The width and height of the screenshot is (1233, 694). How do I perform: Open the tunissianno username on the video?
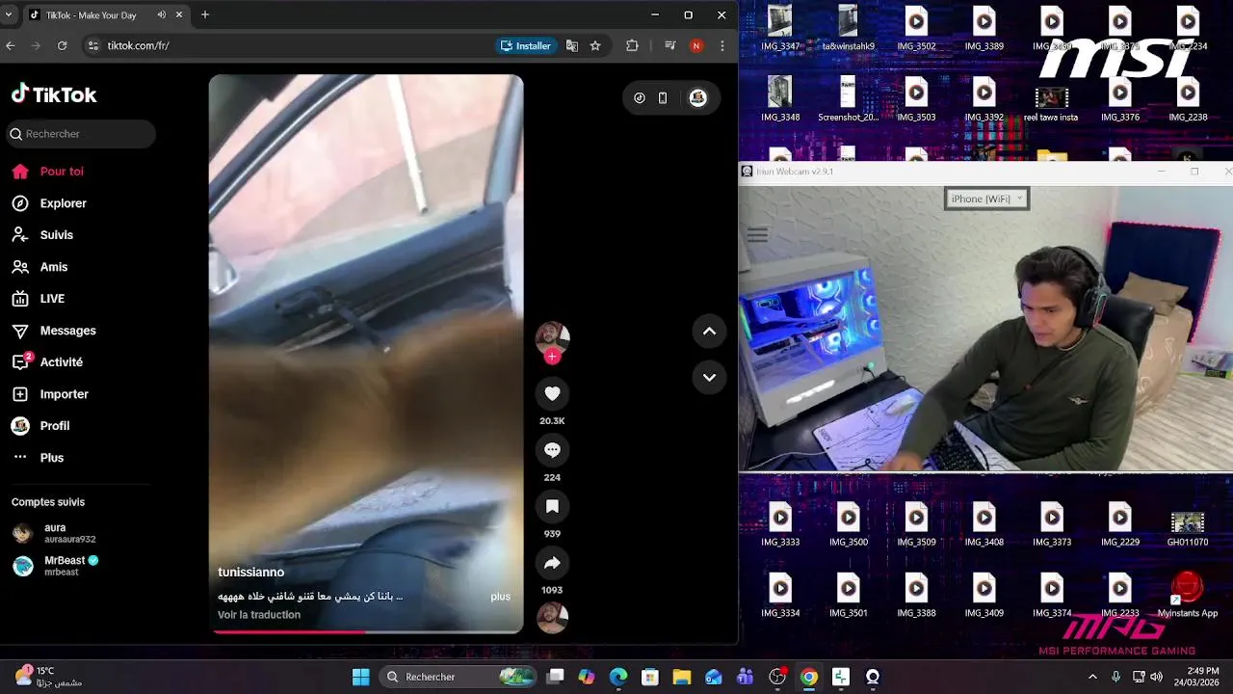click(x=250, y=573)
